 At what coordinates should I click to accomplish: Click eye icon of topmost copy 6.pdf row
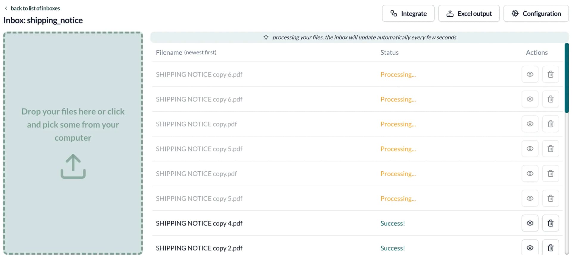coord(530,74)
